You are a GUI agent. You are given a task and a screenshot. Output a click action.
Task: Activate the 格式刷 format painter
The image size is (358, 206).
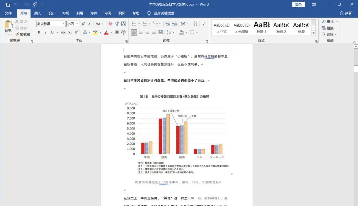23,34
